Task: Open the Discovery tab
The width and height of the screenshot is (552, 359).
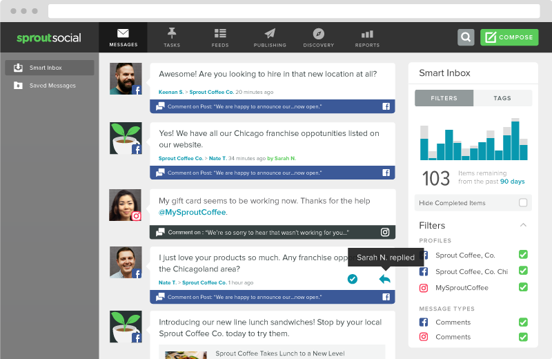Action: [x=319, y=37]
